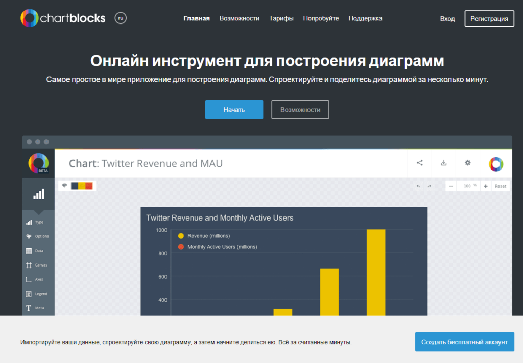
Task: Click the undo arrow above the chart
Action: [x=418, y=186]
